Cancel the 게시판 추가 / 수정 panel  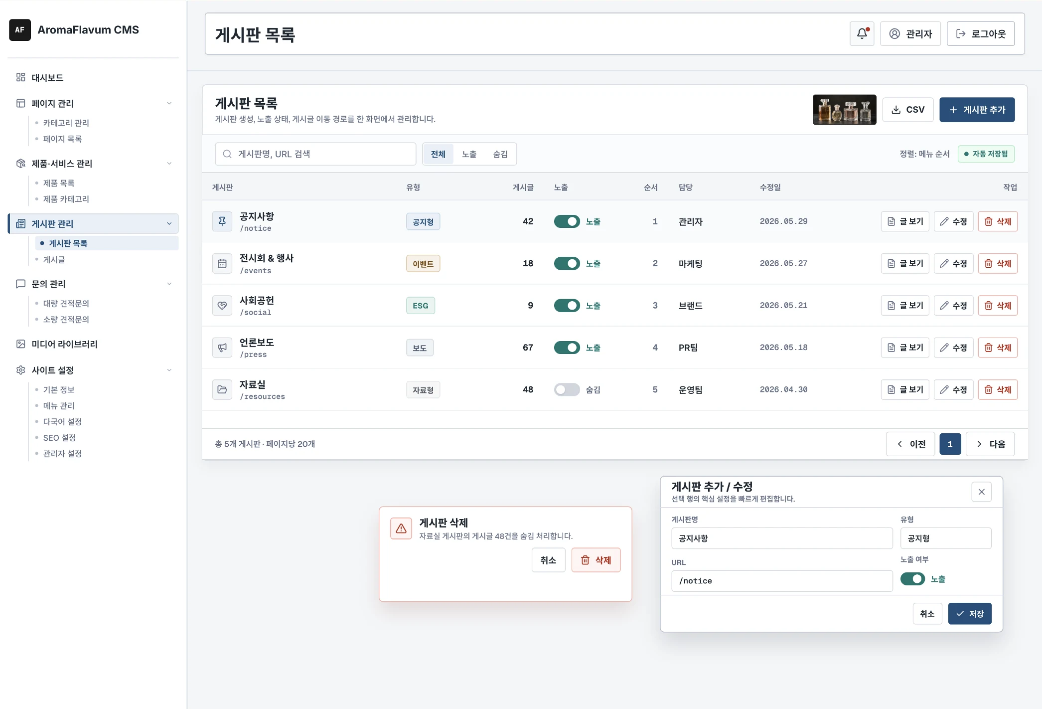pyautogui.click(x=927, y=614)
